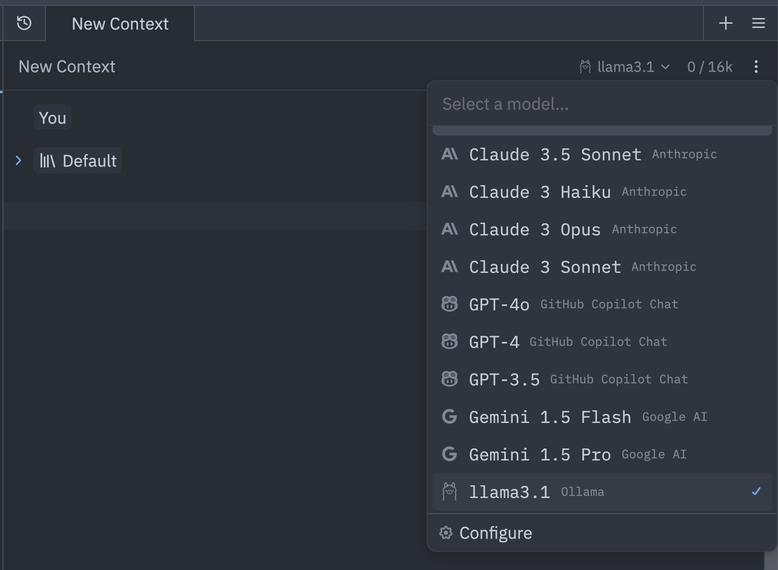This screenshot has width=778, height=570.
Task: Expand the Default prompt chevron
Action: click(18, 160)
